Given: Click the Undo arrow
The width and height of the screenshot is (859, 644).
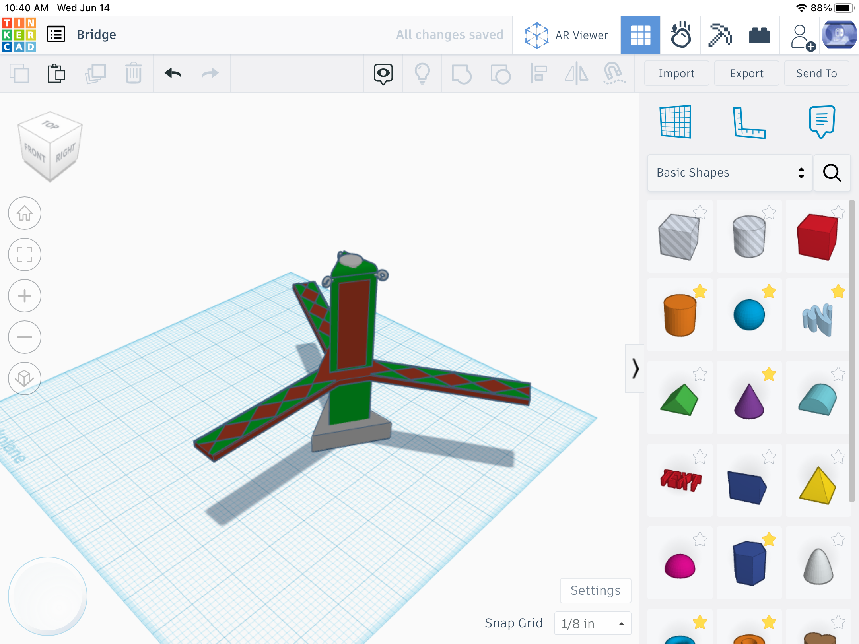Looking at the screenshot, I should [x=173, y=73].
